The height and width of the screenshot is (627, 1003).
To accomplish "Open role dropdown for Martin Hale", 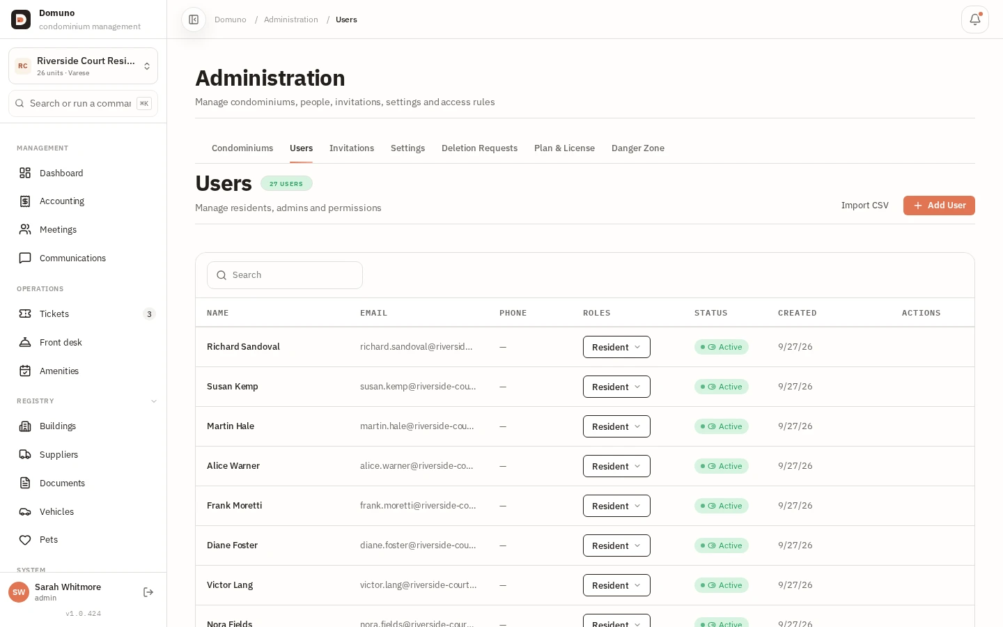I will click(x=616, y=426).
